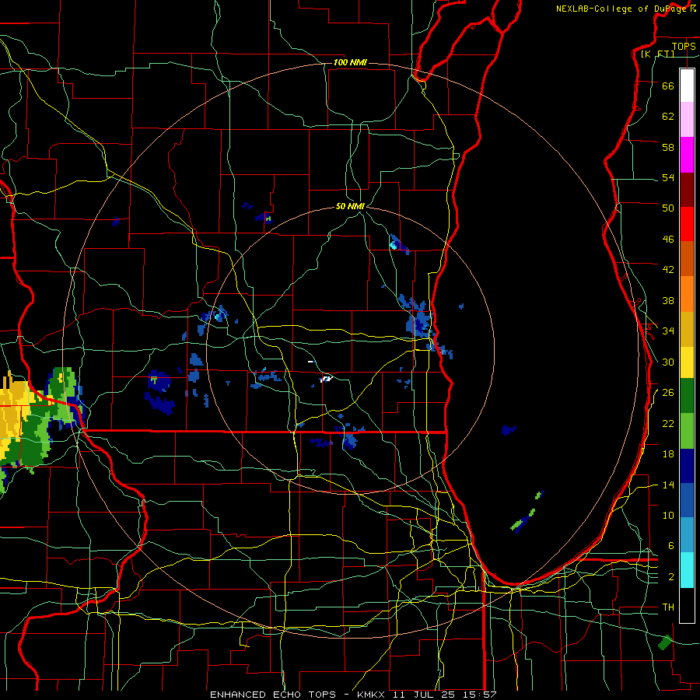The image size is (700, 700).
Task: Click the 46 scale label
Action: point(668,240)
